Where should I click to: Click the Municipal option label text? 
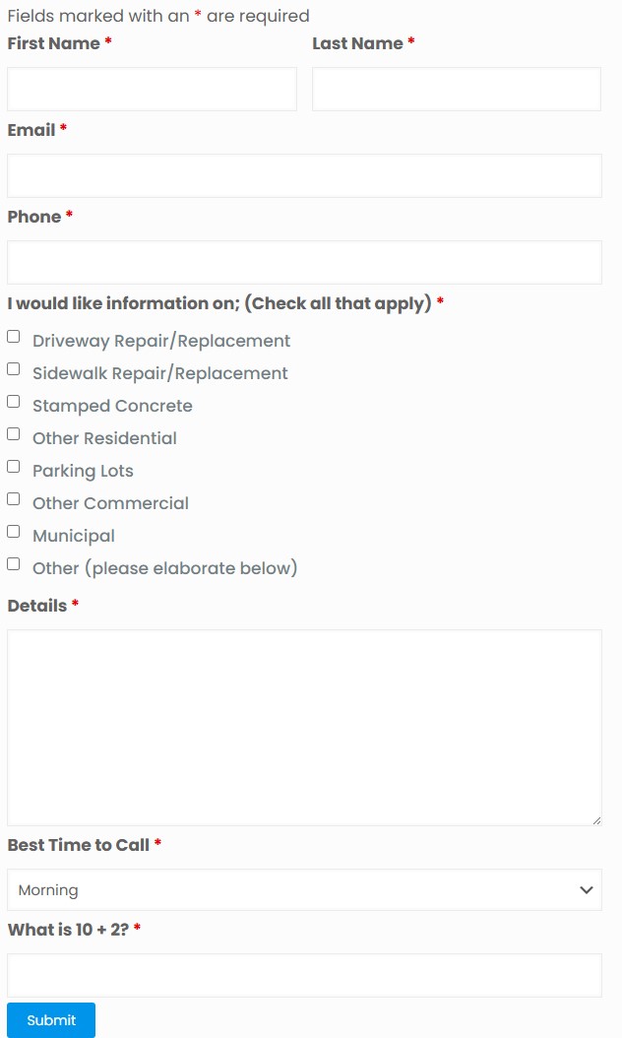coord(74,536)
